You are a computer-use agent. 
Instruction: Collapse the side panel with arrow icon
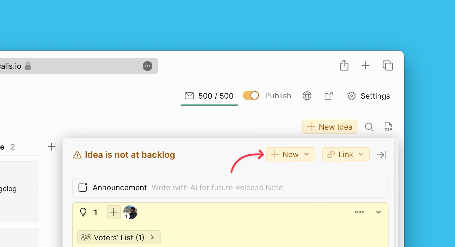tap(381, 155)
